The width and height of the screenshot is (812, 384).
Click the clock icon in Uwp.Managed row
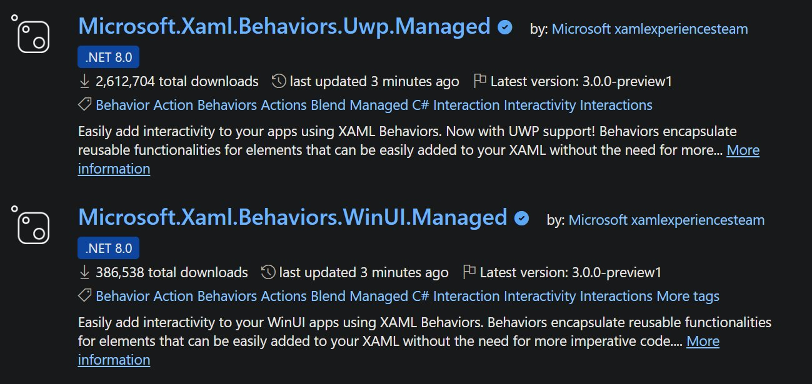point(279,81)
